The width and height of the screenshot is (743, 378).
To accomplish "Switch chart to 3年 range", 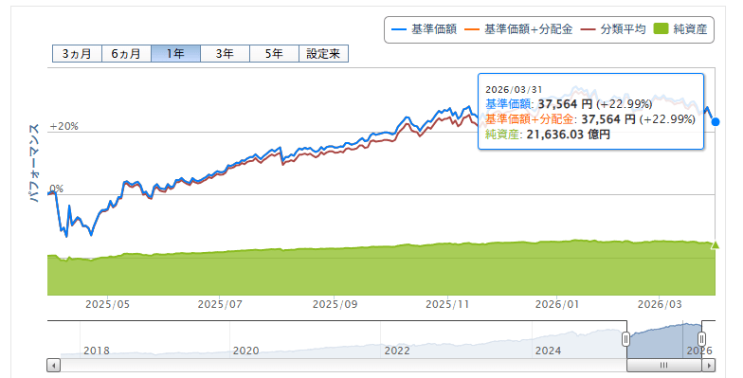I will click(x=225, y=53).
